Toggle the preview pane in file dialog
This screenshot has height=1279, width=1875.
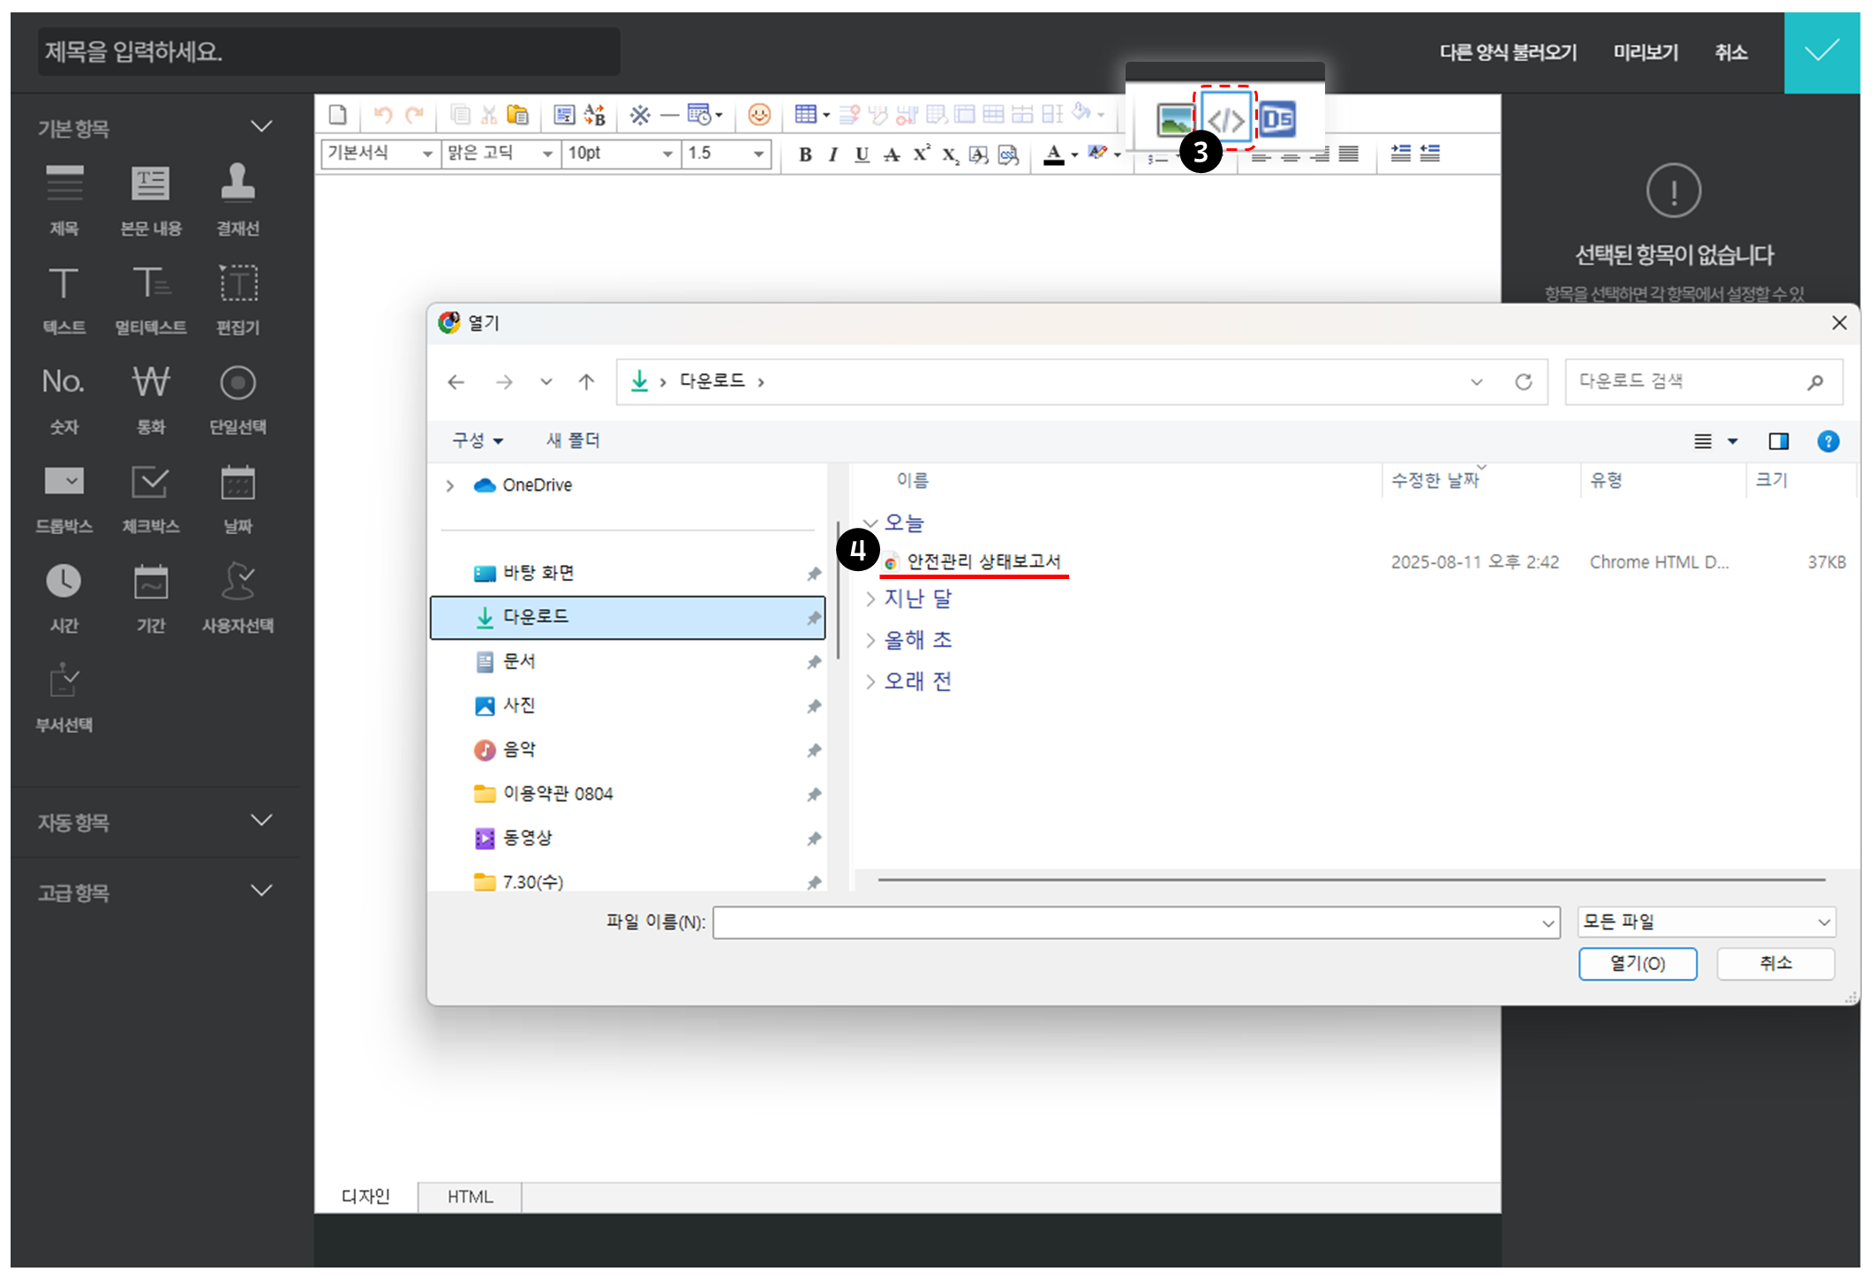[x=1778, y=441]
